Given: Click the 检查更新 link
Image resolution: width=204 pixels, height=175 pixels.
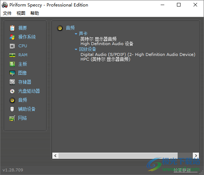Looking at the screenshot, I should coord(185,170).
